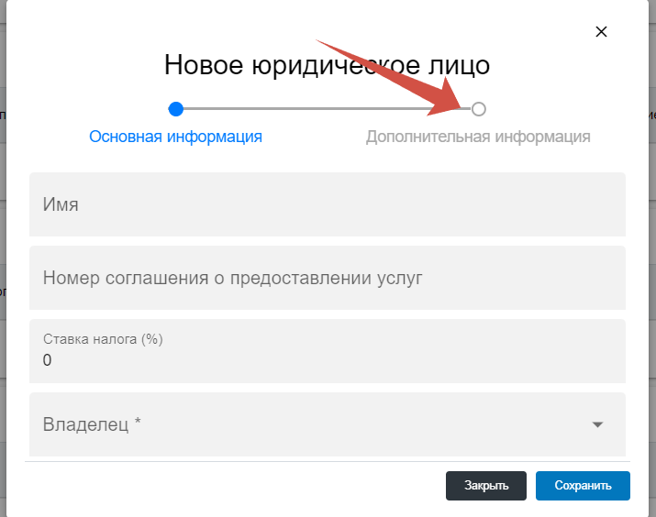656x517 pixels.
Task: Close the dialog with the X icon
Action: click(601, 32)
